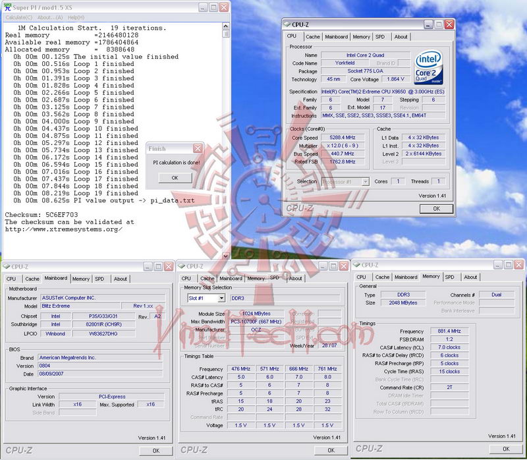Select About tab in Mainboard CPU-Z window
Screen dimensions: 527x460
click(121, 279)
